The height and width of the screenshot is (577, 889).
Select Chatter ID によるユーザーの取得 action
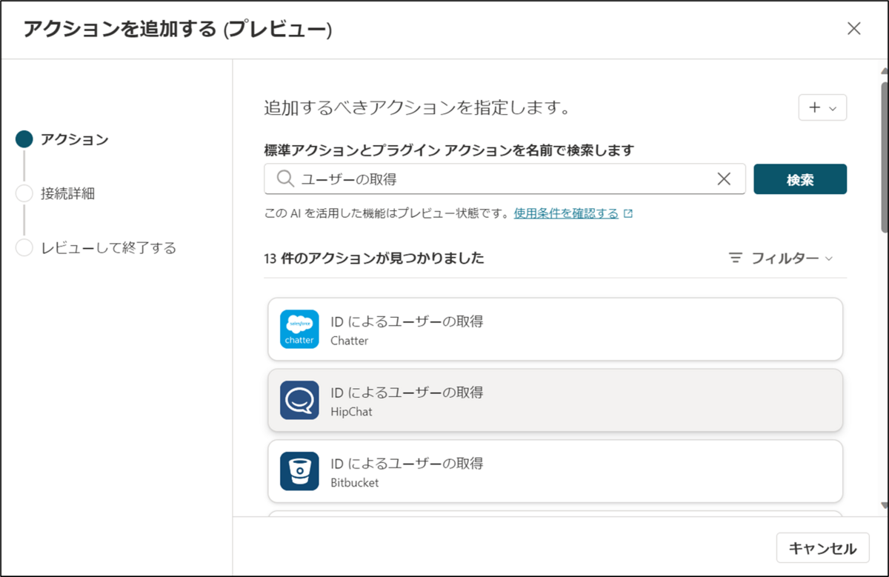(x=555, y=330)
